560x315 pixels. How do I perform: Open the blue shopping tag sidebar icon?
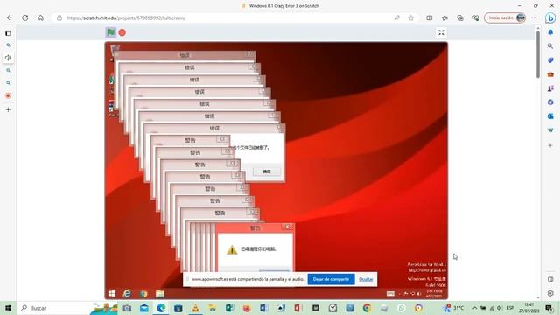[550, 60]
